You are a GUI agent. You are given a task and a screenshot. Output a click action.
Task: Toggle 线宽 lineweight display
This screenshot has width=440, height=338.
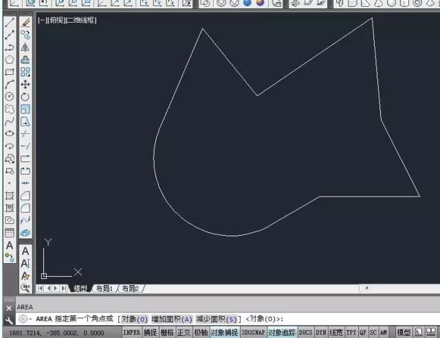(x=336, y=333)
